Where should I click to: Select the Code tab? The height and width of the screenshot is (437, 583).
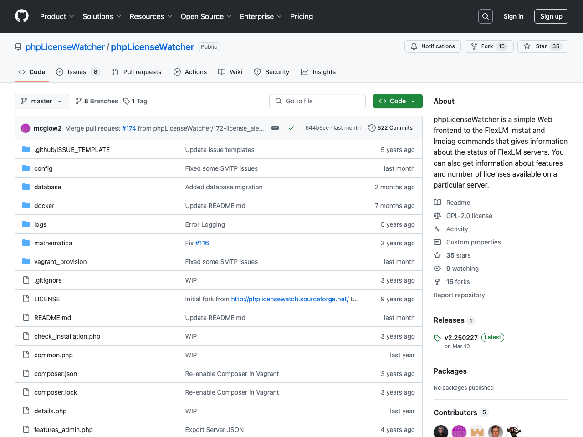[32, 72]
